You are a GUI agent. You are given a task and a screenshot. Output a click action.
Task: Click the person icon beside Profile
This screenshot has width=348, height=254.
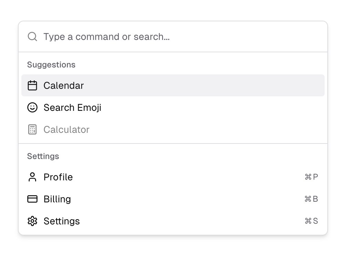click(x=32, y=177)
